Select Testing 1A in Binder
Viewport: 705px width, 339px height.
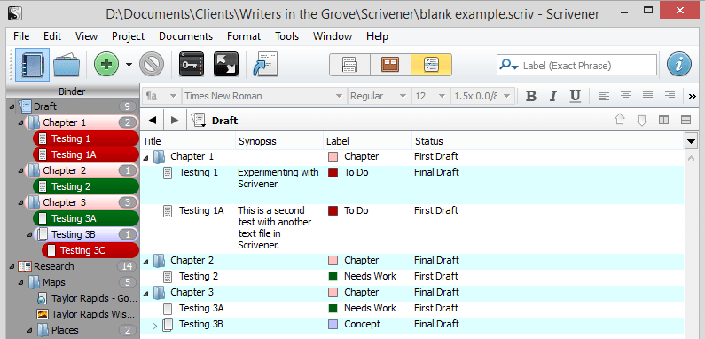tap(85, 154)
